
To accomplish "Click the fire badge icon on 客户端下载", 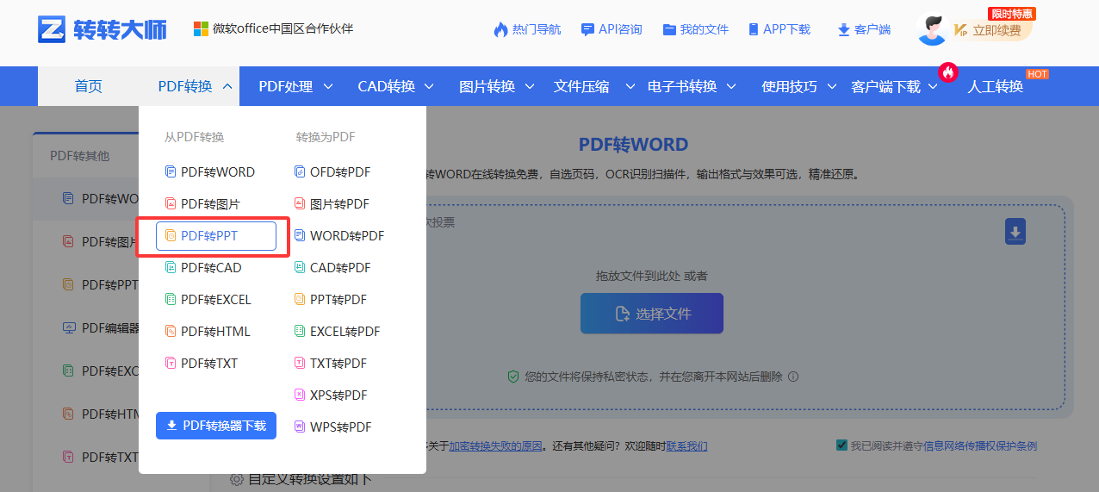I will pyautogui.click(x=948, y=72).
